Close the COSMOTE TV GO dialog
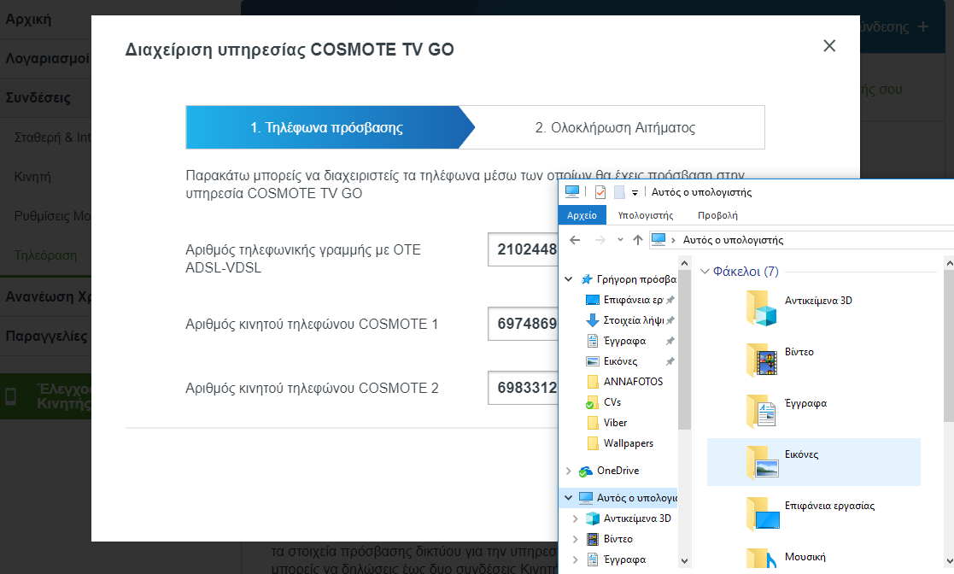Viewport: 954px width, 574px height. [829, 45]
